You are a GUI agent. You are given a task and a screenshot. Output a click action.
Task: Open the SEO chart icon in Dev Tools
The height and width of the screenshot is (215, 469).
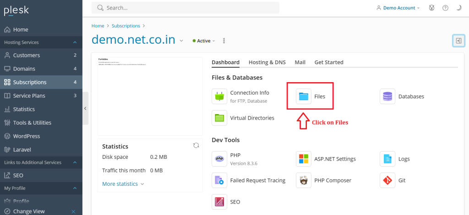219,202
